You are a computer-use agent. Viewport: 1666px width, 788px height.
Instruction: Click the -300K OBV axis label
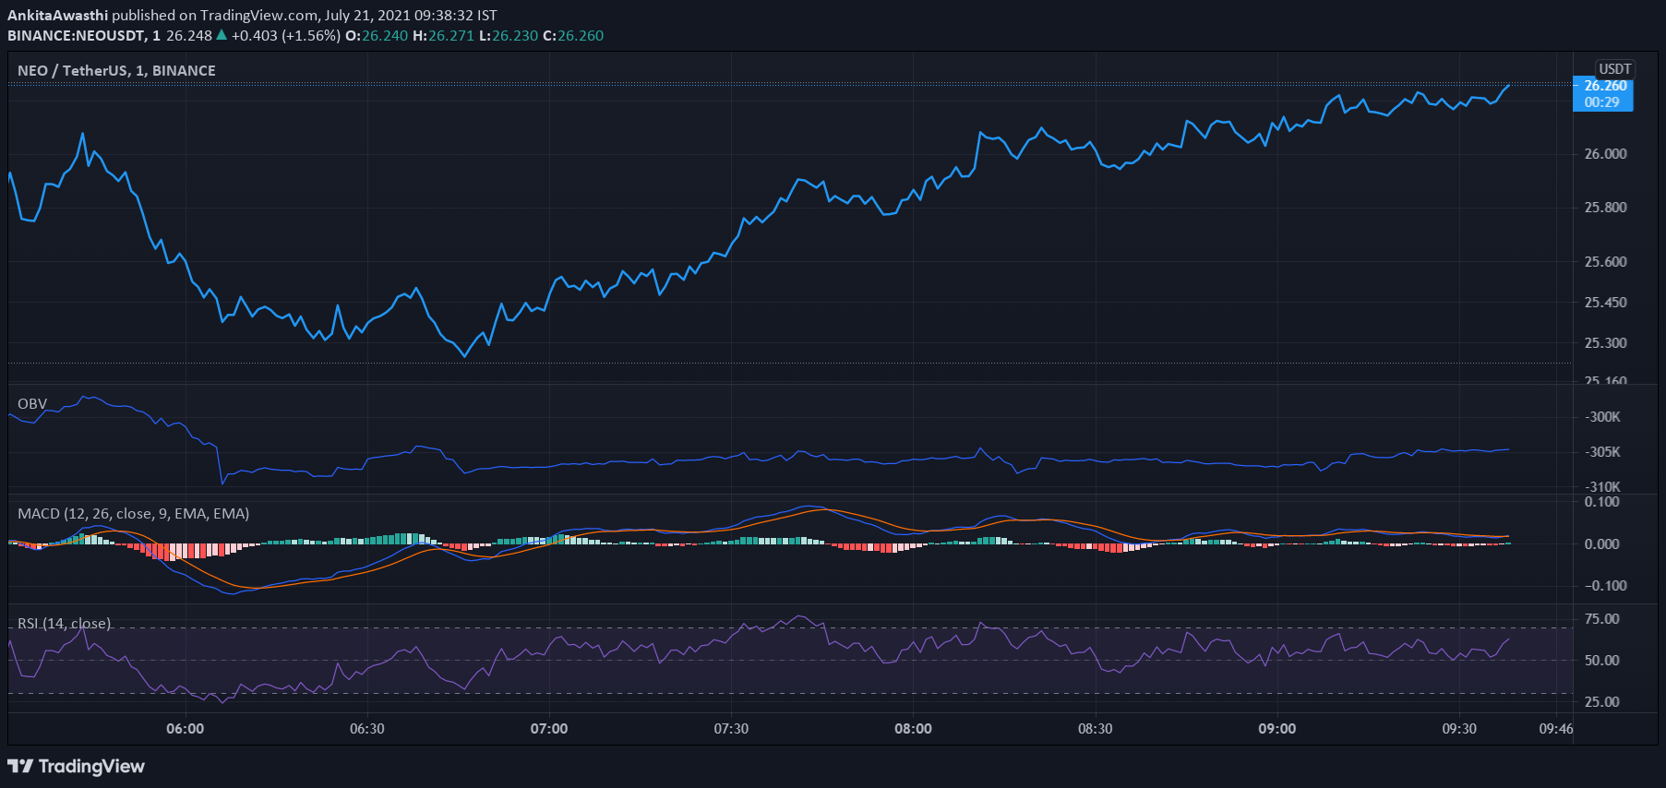coord(1603,417)
